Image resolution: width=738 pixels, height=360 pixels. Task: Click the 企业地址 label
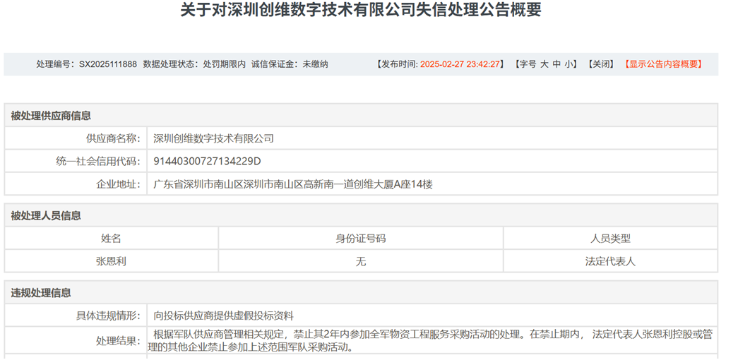[118, 184]
